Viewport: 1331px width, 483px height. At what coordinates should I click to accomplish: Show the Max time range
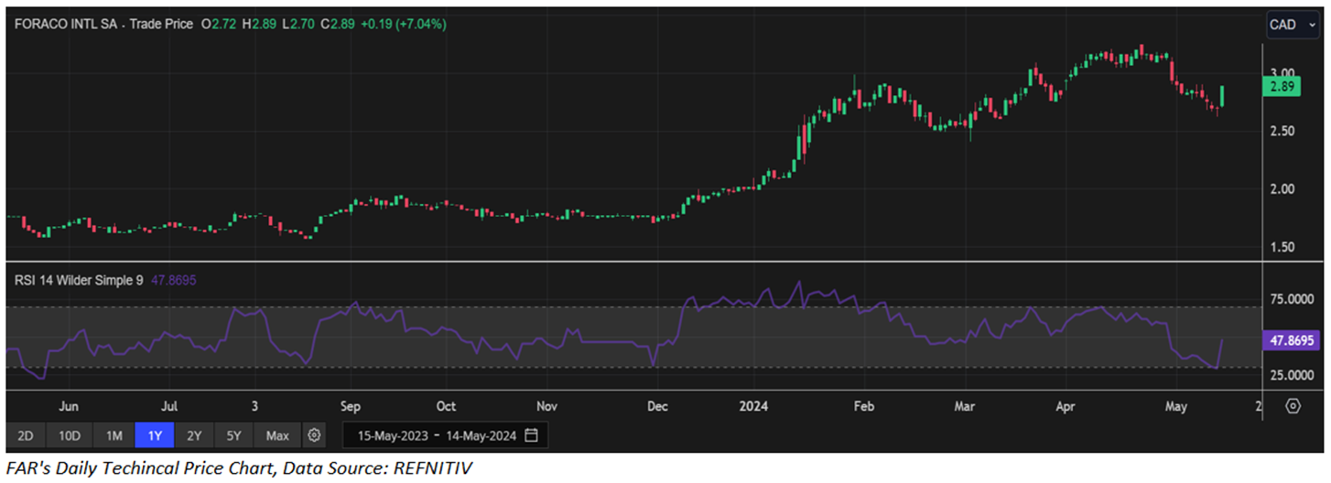point(277,435)
